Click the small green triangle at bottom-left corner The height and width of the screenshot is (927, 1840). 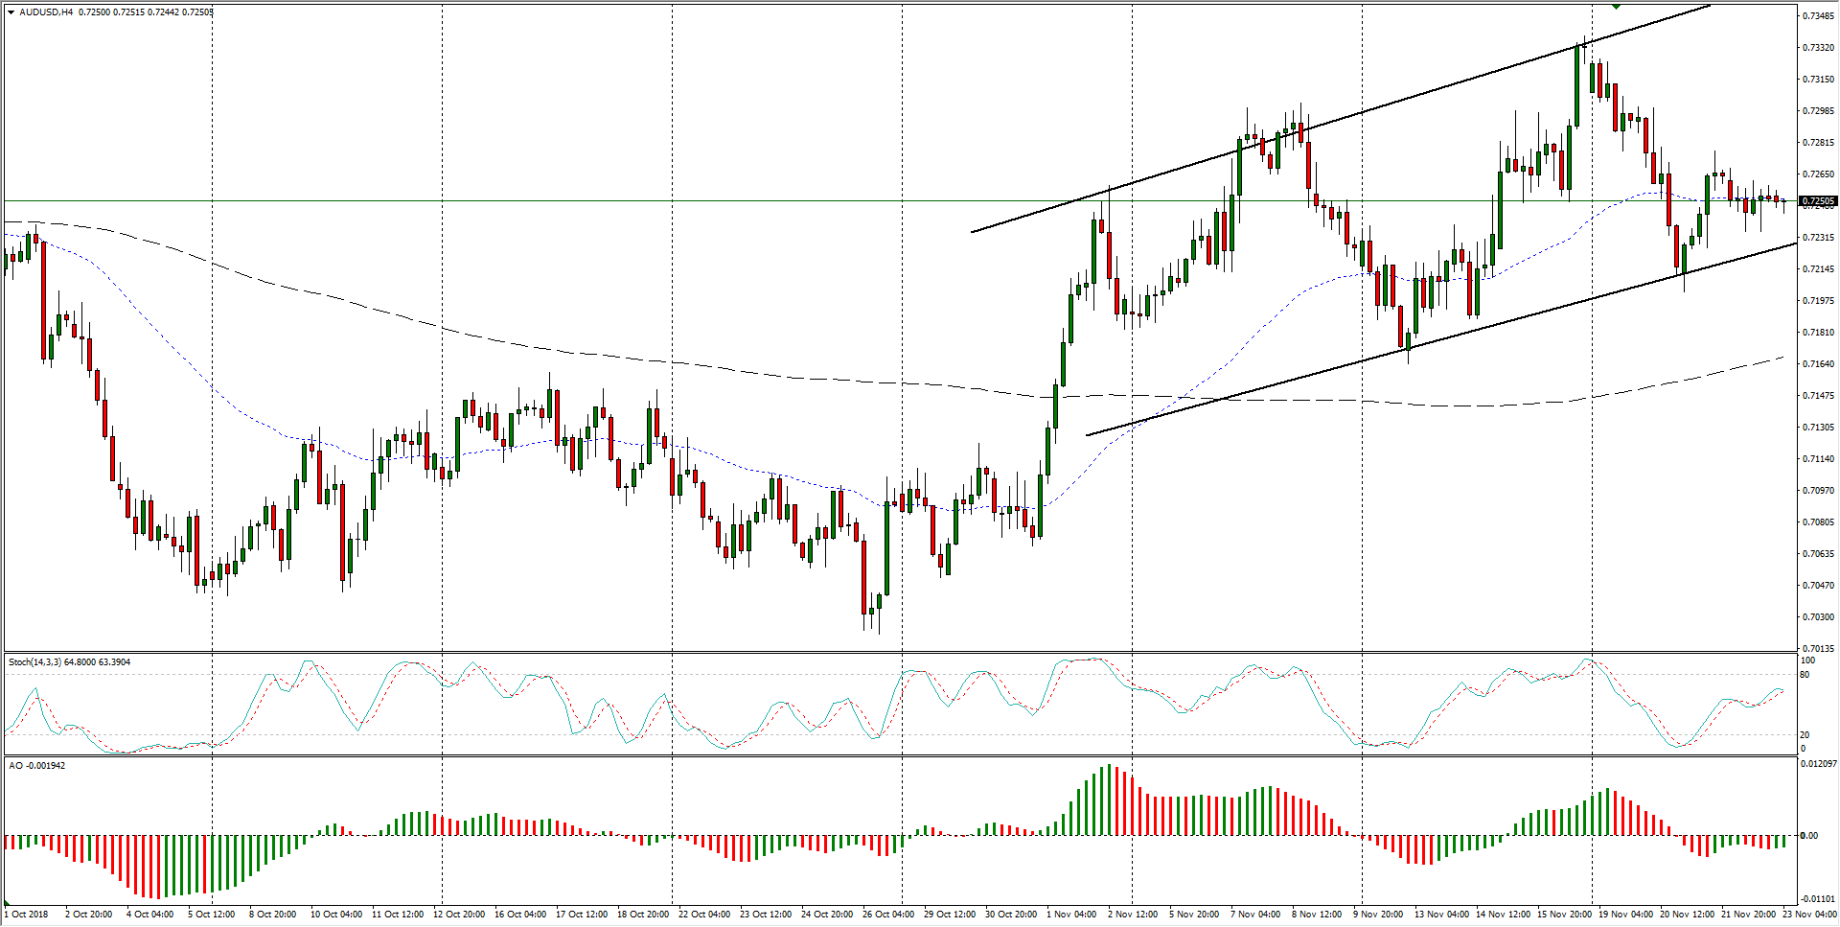[7, 903]
